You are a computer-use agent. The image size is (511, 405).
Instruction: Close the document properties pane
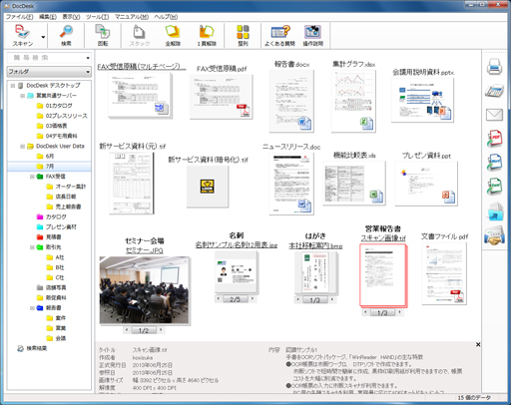click(x=478, y=344)
